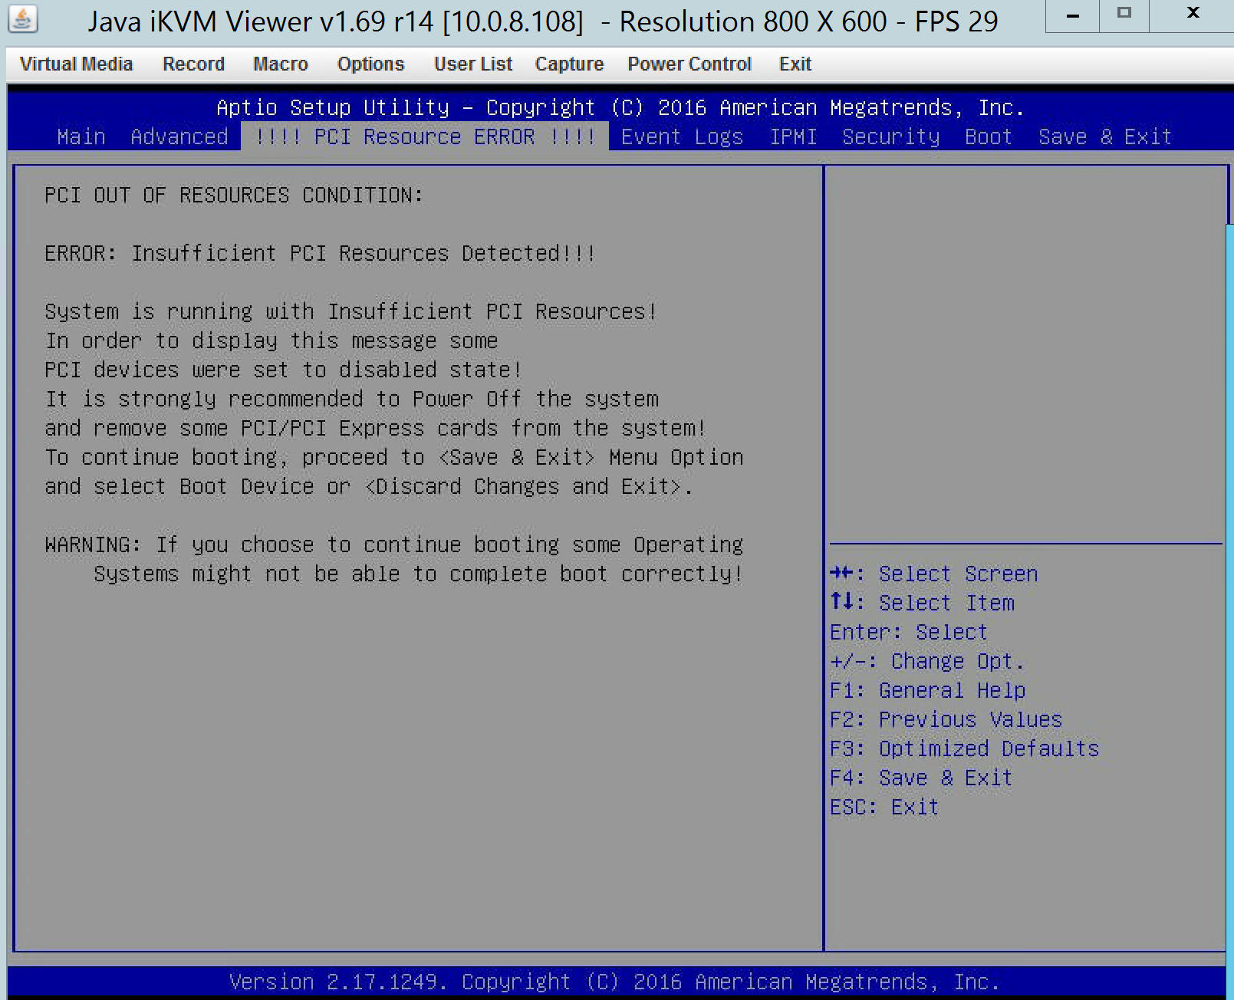
Task: Click the 'Select Item' help entry
Action: tap(922, 603)
